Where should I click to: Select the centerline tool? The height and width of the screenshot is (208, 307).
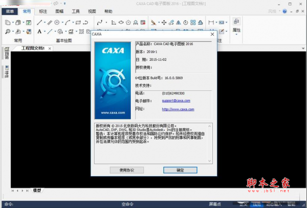coord(50,32)
